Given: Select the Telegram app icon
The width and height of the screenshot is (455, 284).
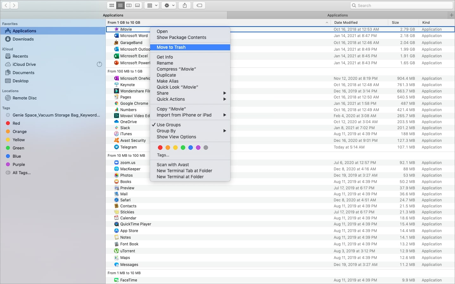Looking at the screenshot, I should click(117, 147).
